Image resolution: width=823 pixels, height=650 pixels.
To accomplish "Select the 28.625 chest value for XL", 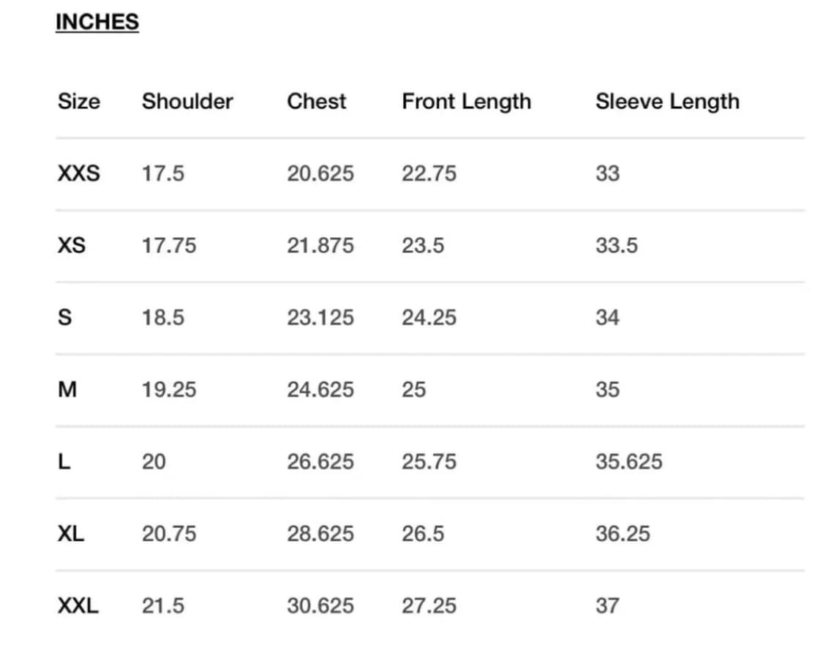I will click(320, 534).
